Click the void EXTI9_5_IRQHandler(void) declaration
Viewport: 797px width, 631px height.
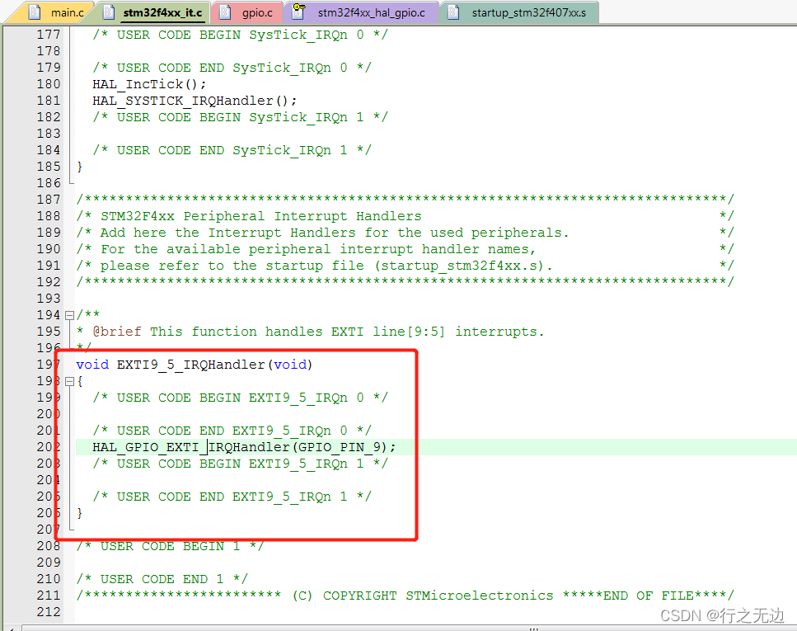195,365
